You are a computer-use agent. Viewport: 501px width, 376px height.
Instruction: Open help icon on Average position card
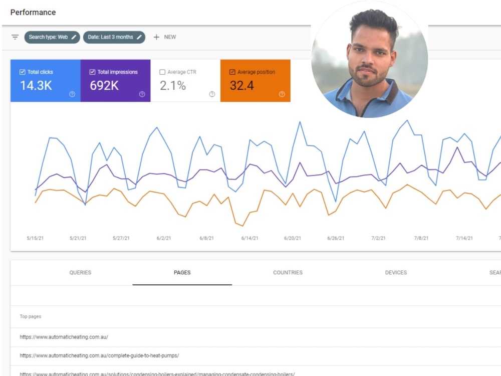tap(282, 94)
